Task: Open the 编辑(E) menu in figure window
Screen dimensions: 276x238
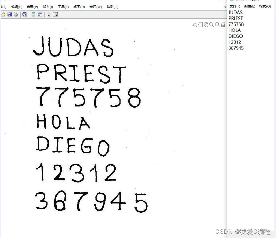Action: pyautogui.click(x=16, y=7)
